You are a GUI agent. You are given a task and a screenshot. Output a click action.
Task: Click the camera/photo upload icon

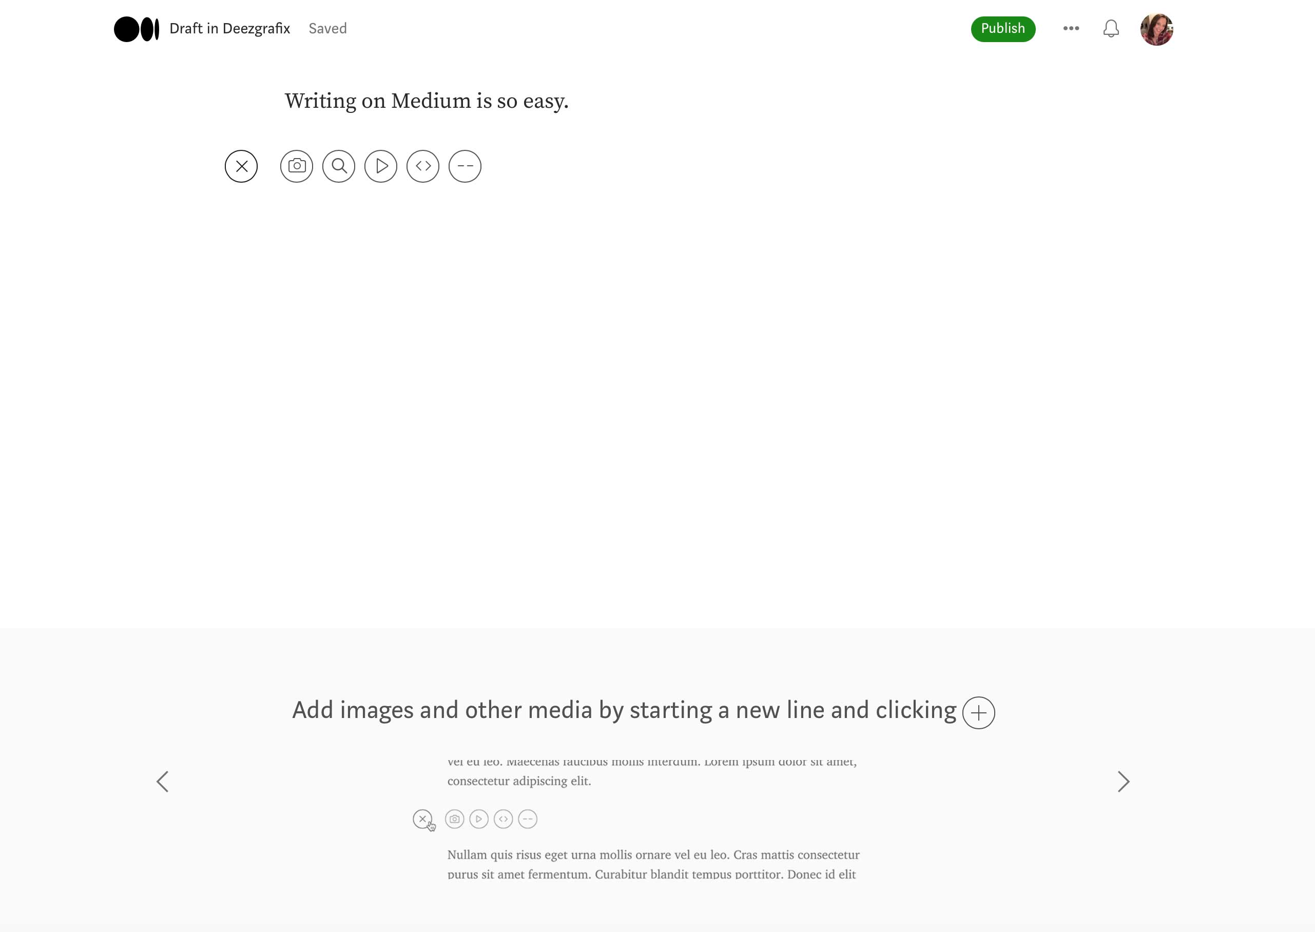296,165
